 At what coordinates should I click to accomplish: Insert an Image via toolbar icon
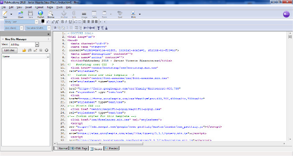click(84, 13)
